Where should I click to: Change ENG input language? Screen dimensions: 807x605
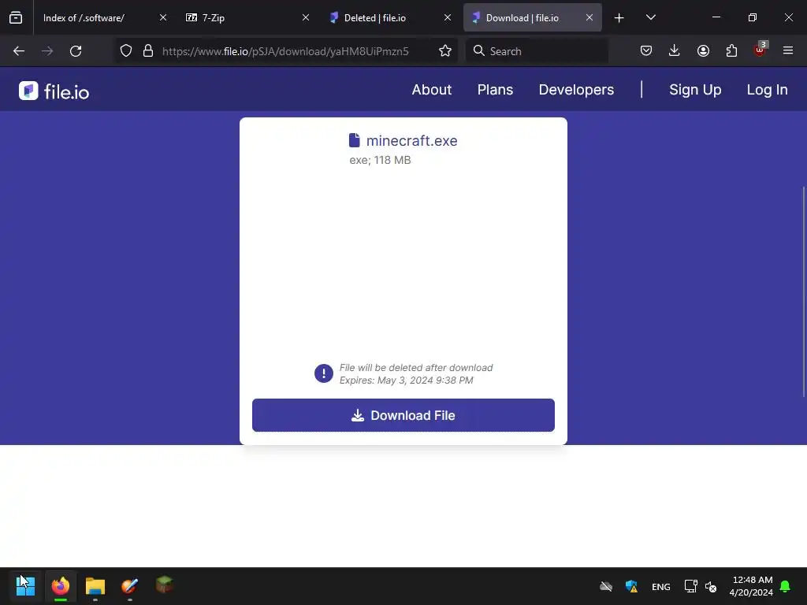[x=661, y=587]
